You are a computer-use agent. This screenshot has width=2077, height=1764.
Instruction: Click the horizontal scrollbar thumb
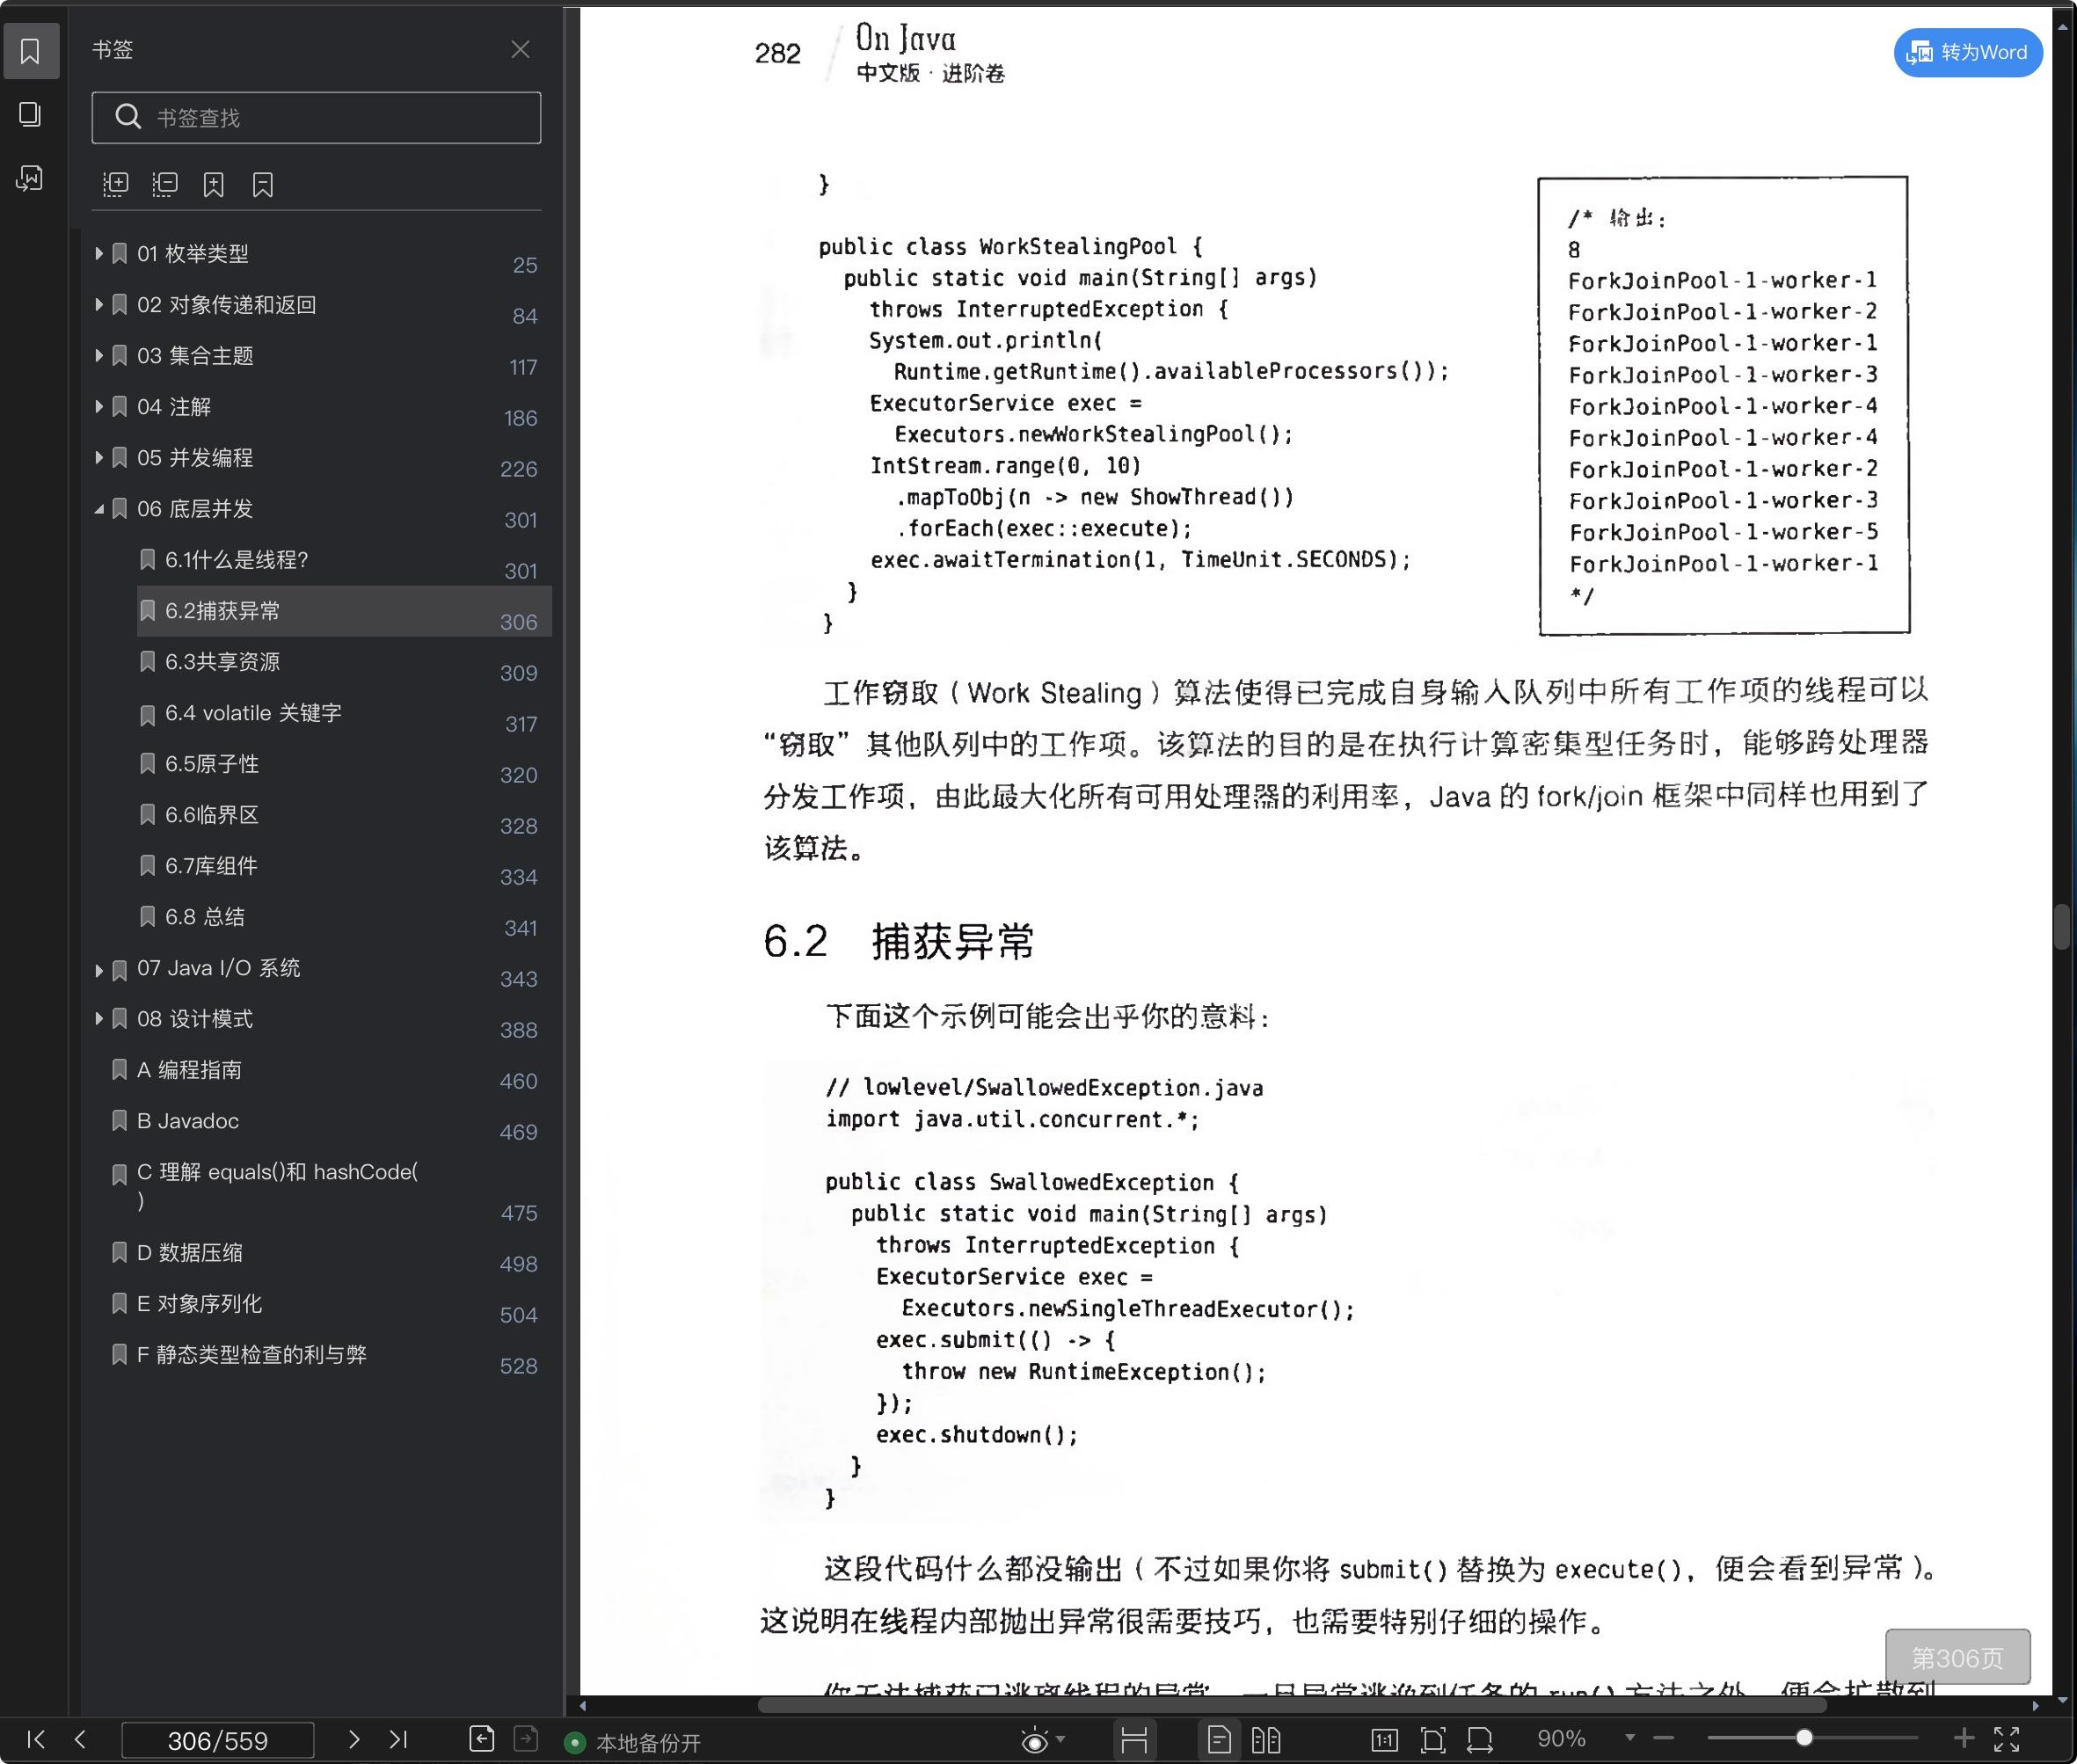click(1292, 1706)
